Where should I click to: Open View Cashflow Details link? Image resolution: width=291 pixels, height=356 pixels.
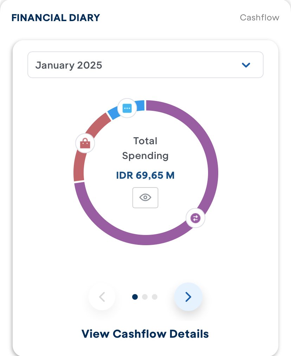145,334
